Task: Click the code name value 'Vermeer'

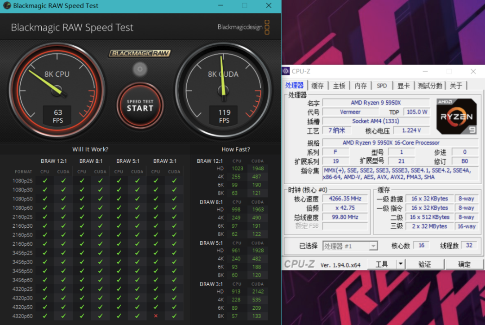Action: pos(350,112)
